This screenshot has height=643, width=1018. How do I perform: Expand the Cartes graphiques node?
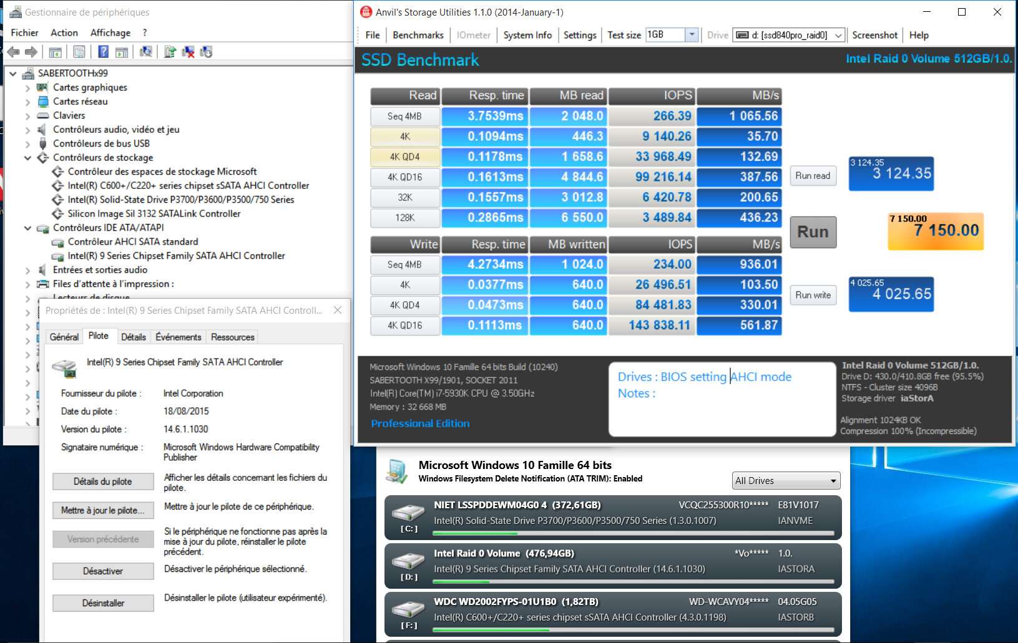pyautogui.click(x=27, y=88)
